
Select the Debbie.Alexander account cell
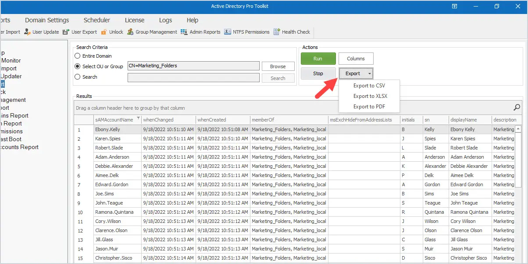pyautogui.click(x=117, y=166)
